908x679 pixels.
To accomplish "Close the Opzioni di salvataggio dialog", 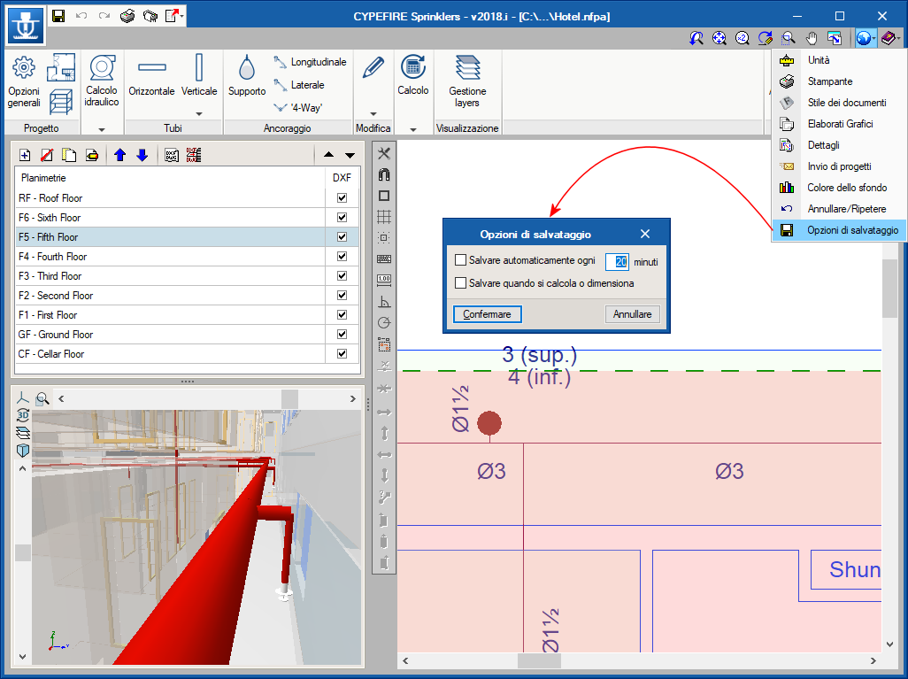I will (x=645, y=234).
